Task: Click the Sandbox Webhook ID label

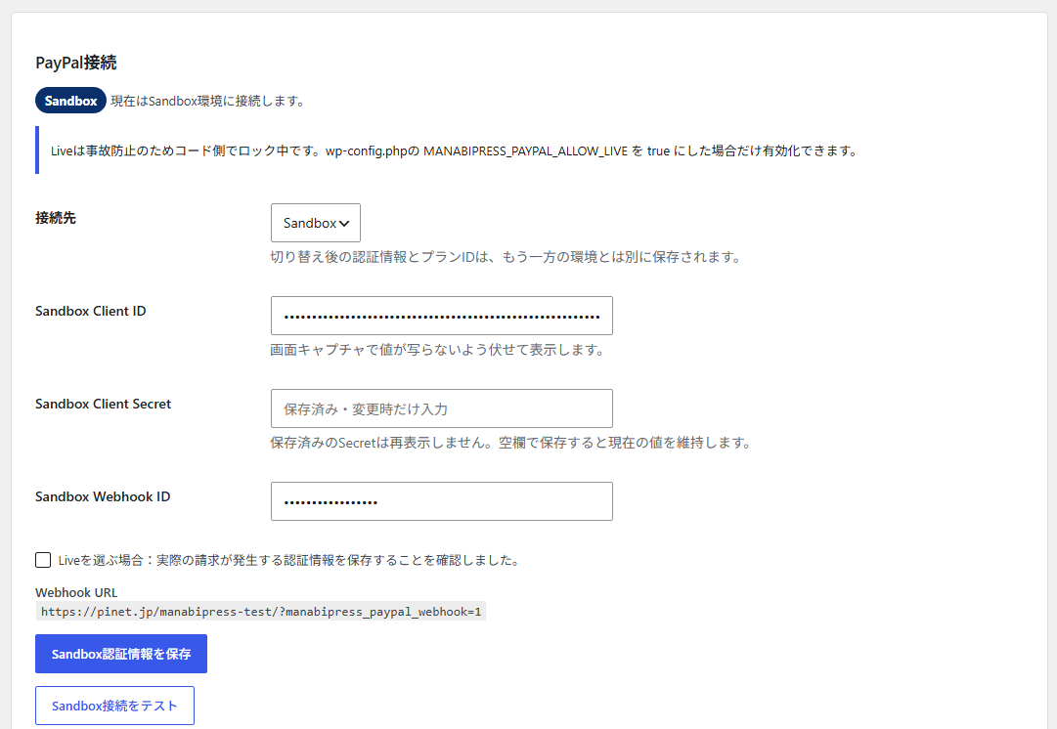Action: [103, 496]
